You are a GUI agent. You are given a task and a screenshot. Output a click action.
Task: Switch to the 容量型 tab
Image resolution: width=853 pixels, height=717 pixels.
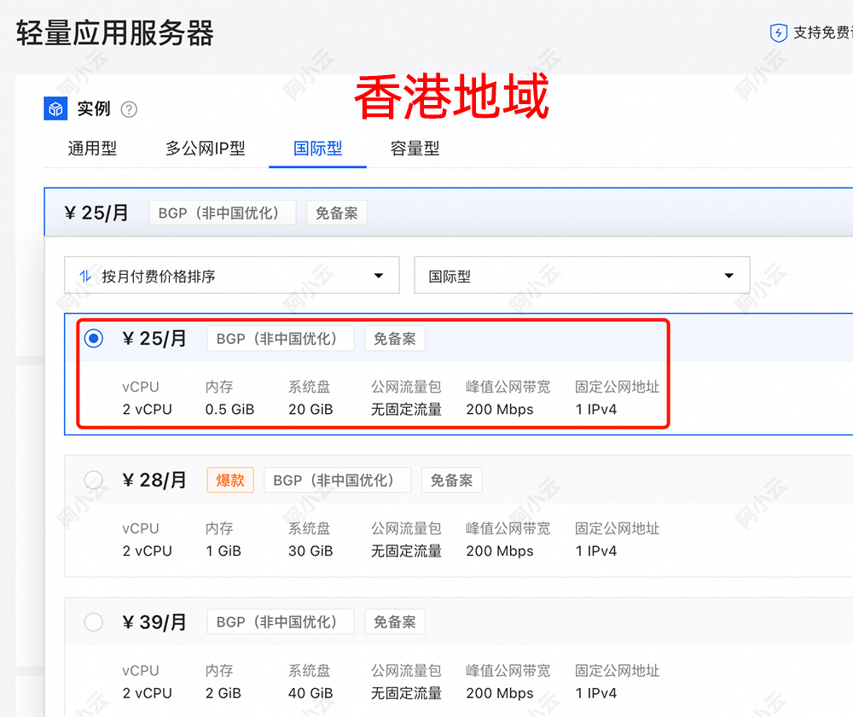coord(415,149)
